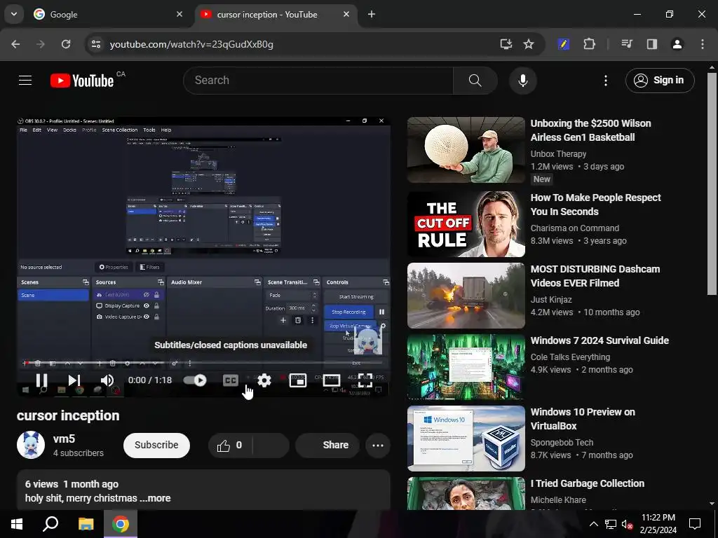718x538 pixels.
Task: Open the YouTube guide hamburger menu
Action: 25,81
